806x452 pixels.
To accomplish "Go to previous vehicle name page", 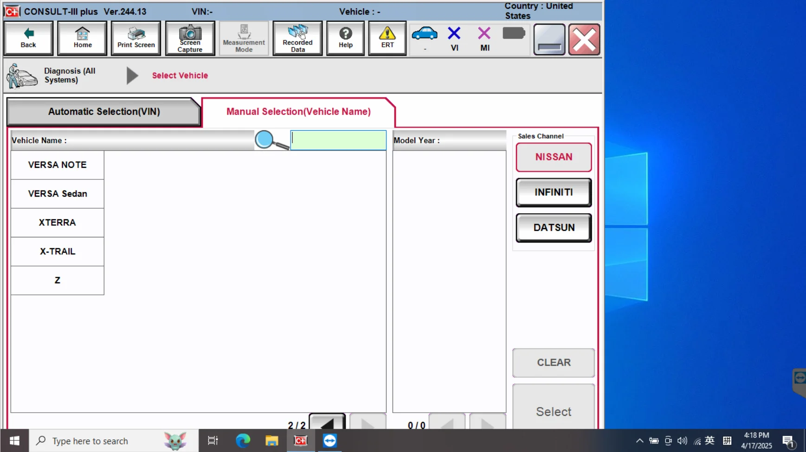I will tap(327, 422).
